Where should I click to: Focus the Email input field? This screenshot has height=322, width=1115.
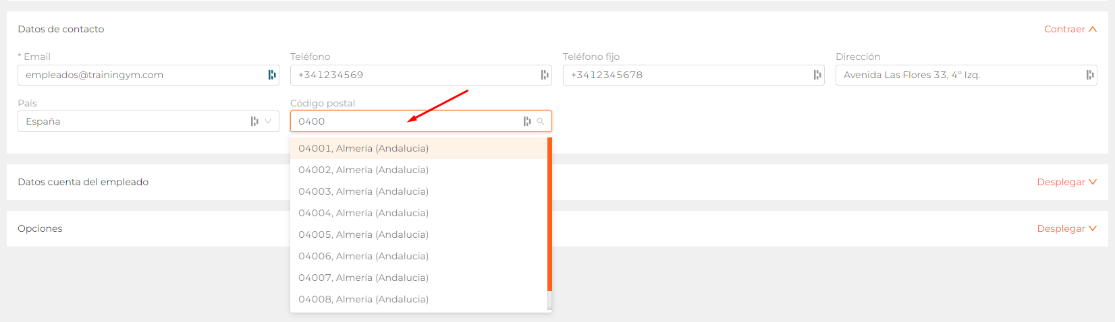[148, 75]
